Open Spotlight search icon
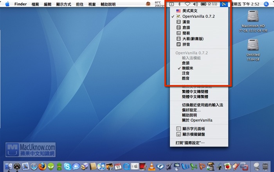This screenshot has height=172, width=274. [x=266, y=4]
